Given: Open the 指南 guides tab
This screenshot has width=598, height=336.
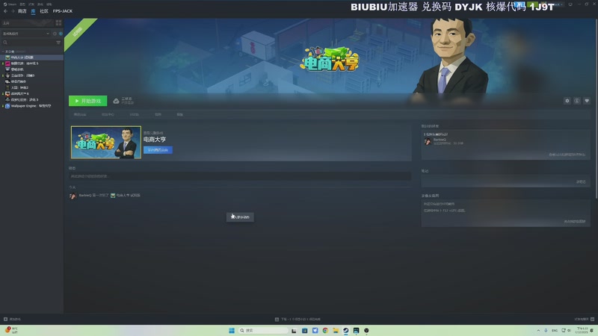Looking at the screenshot, I should pos(158,114).
